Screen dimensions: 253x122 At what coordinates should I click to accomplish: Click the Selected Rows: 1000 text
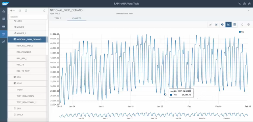coord(124,14)
